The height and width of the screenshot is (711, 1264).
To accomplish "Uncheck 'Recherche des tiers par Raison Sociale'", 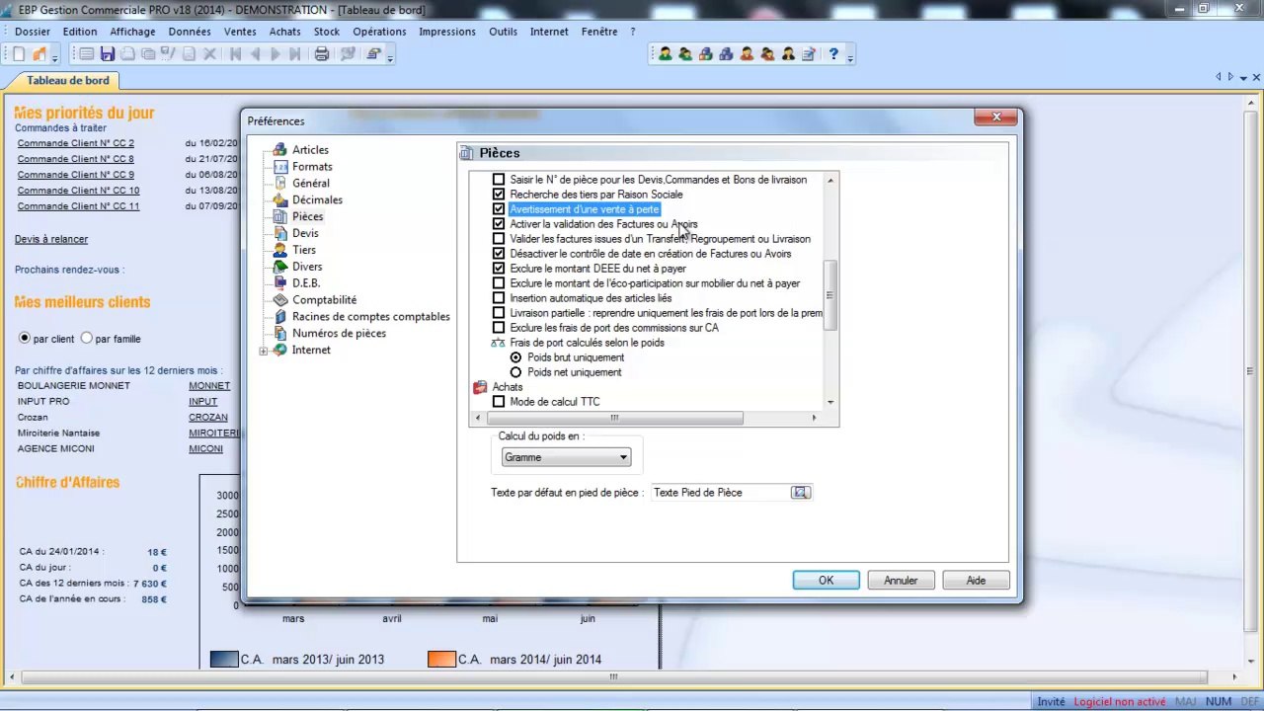I will click(x=499, y=195).
